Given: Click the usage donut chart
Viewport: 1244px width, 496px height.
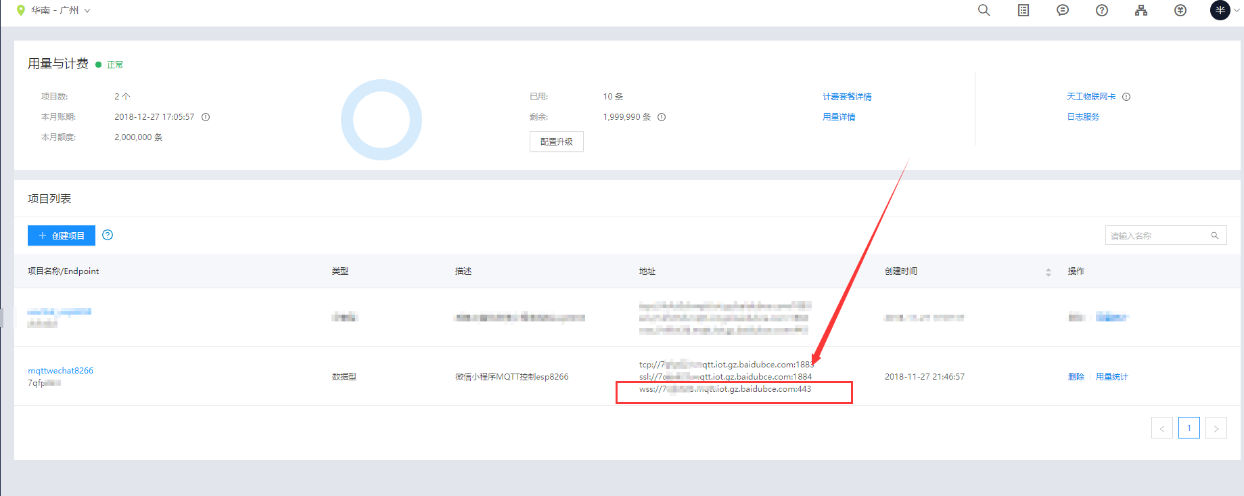Looking at the screenshot, I should point(382,120).
